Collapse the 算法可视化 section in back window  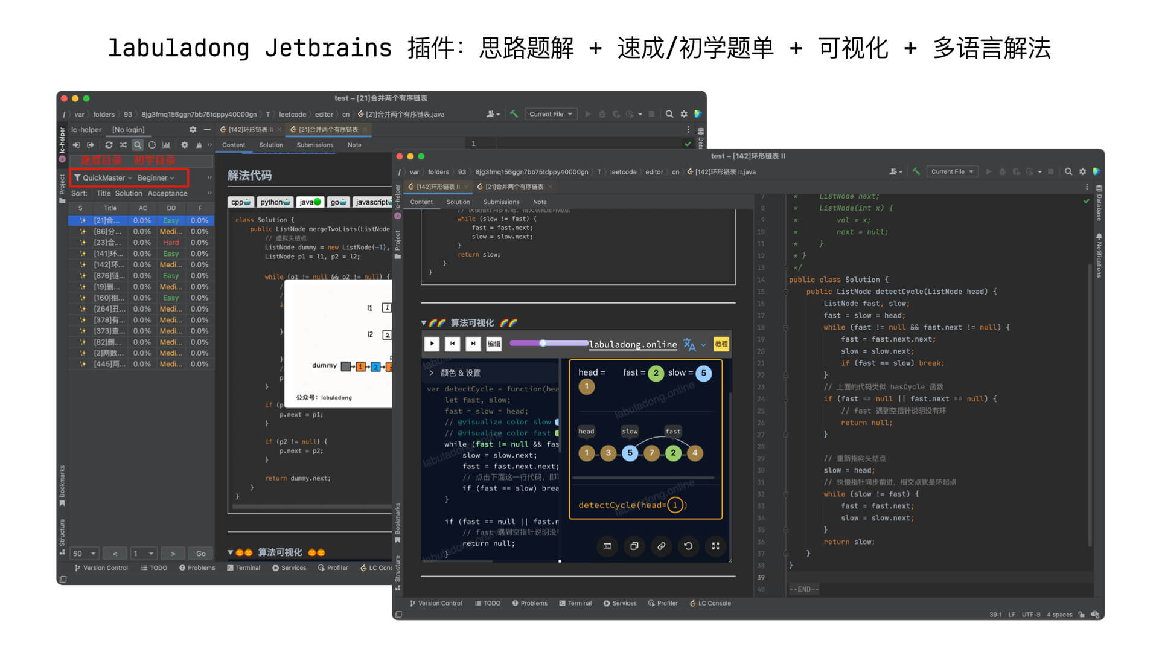(x=231, y=552)
